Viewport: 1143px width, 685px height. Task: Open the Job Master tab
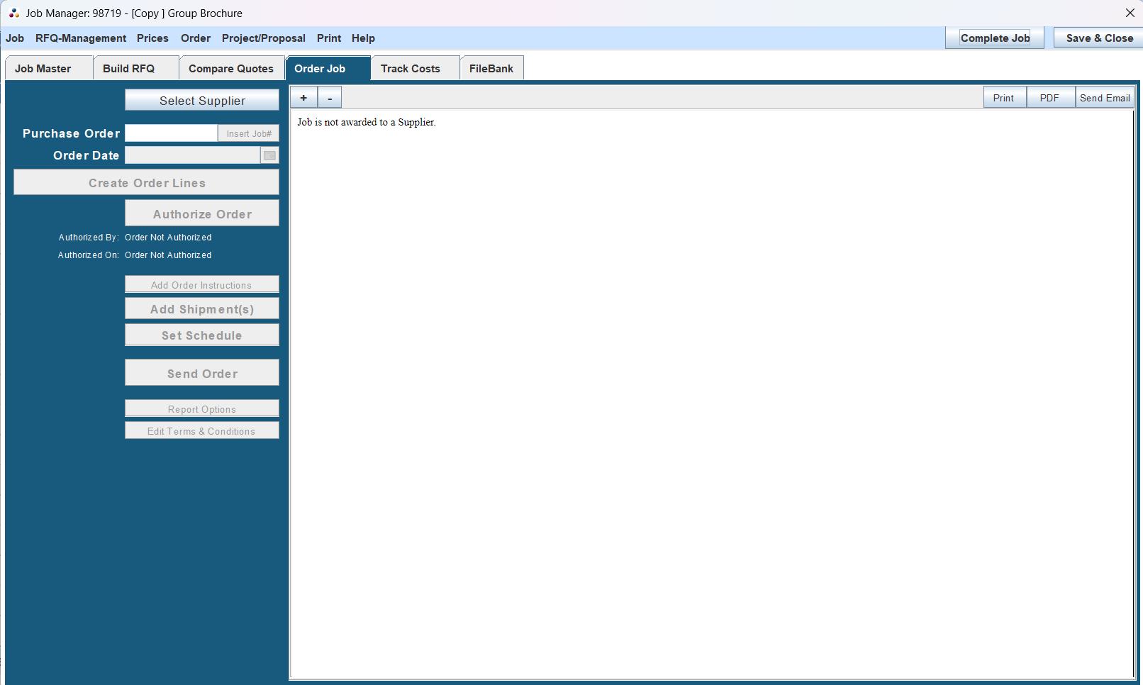(x=43, y=69)
